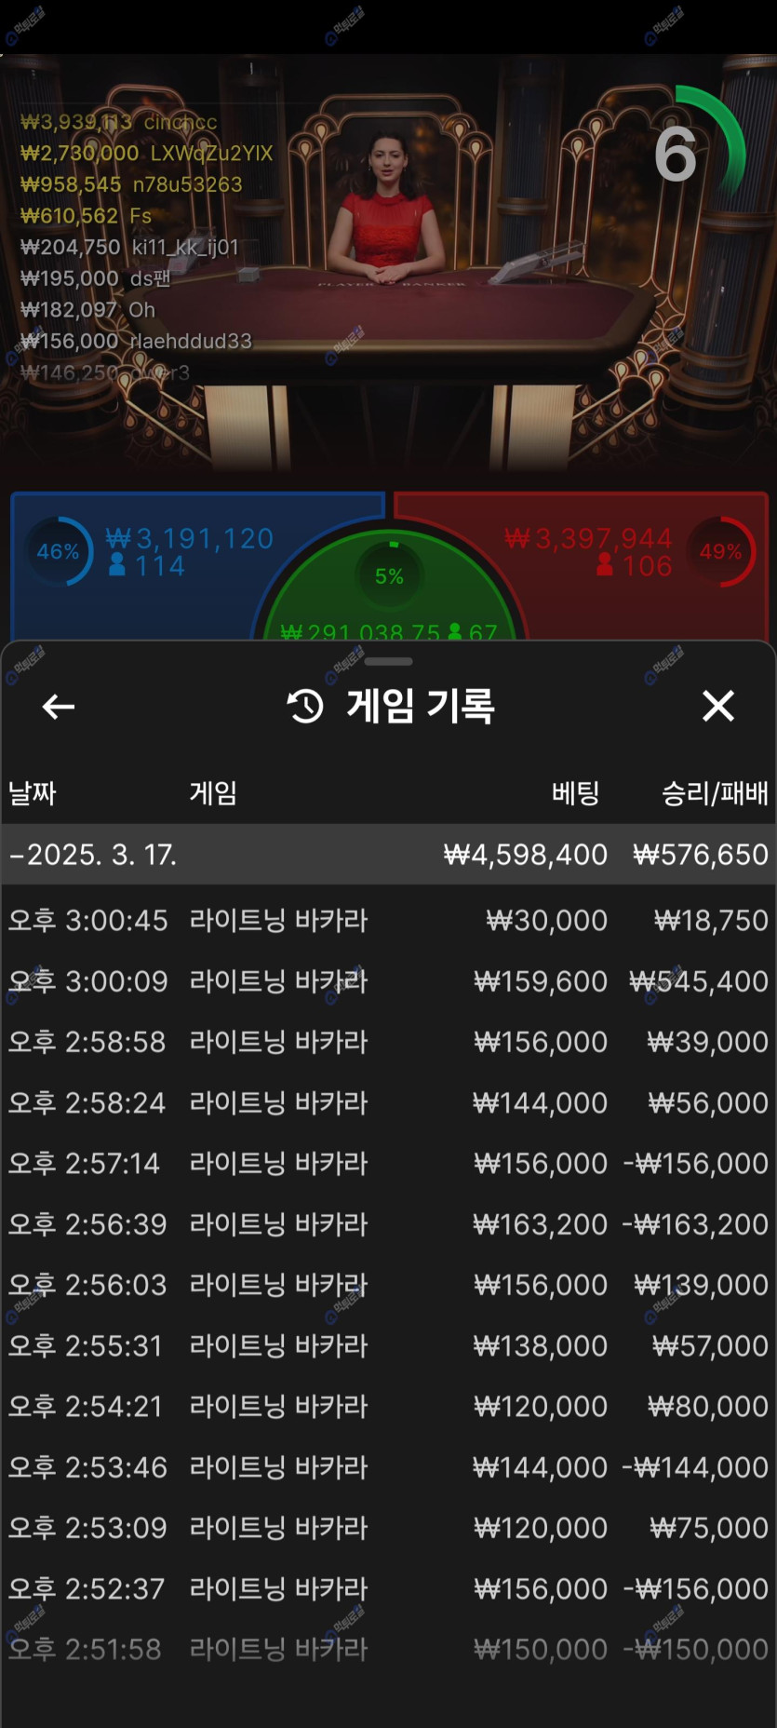Open the 오후 3:00:45 game record

point(388,921)
